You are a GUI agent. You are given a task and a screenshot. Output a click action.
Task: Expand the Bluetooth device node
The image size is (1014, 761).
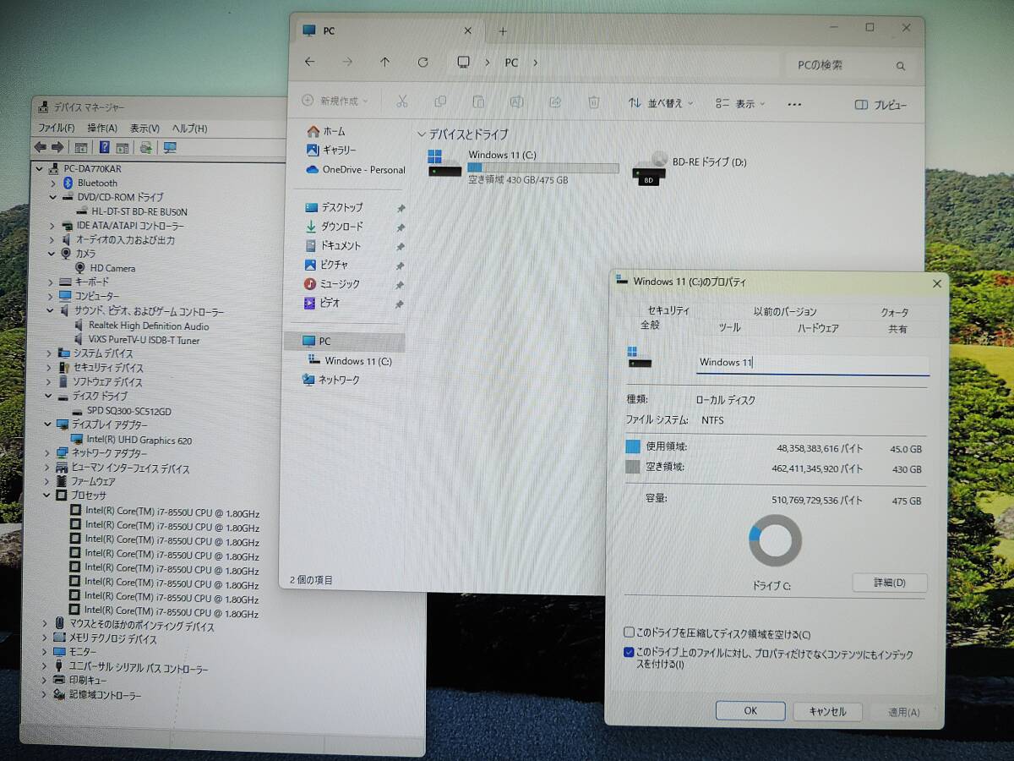click(x=52, y=183)
